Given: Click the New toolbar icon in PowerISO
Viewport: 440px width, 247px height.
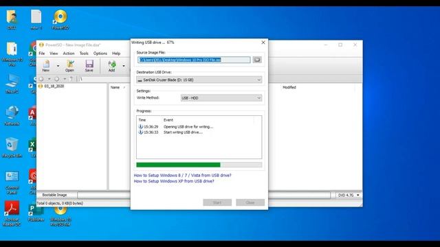Looking at the screenshot, I should tap(46, 66).
